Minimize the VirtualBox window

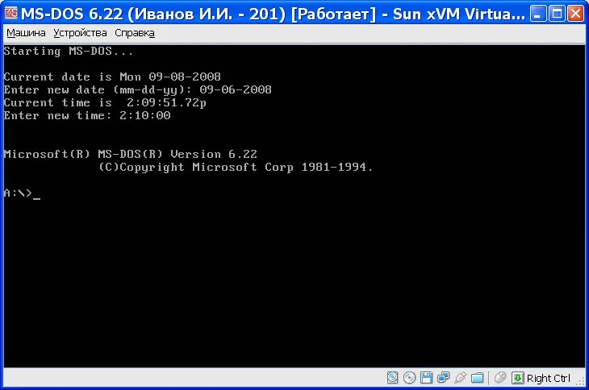tap(538, 14)
